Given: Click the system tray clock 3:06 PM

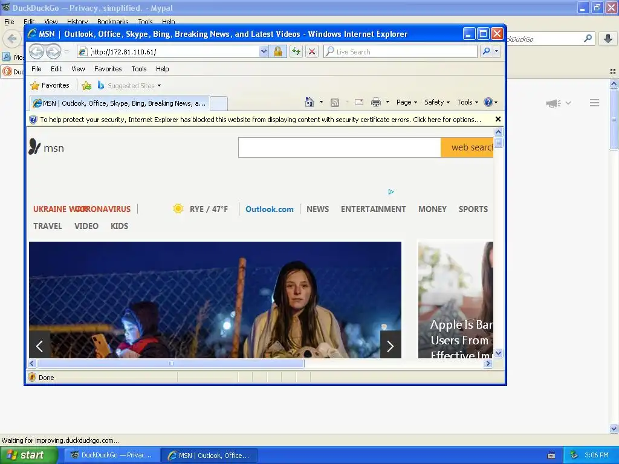Looking at the screenshot, I should 597,456.
